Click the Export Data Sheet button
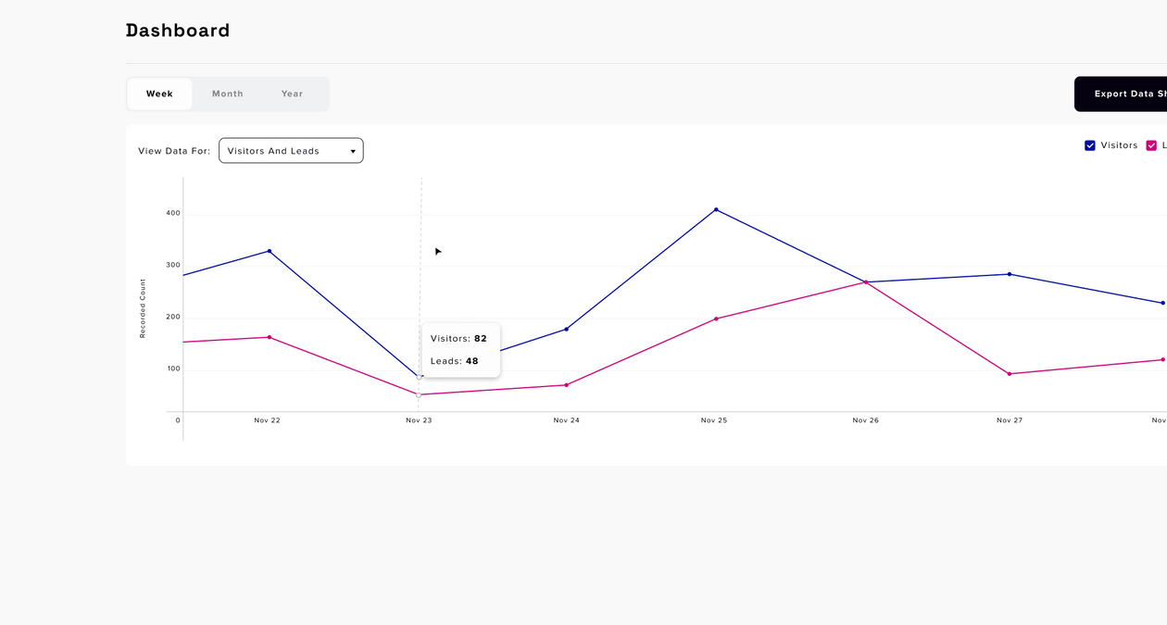 [x=1125, y=94]
